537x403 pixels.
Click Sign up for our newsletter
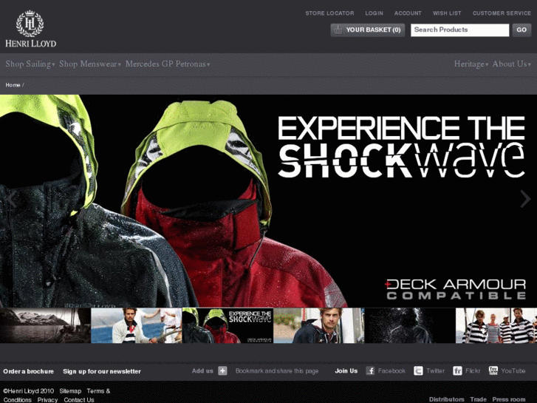tap(102, 371)
